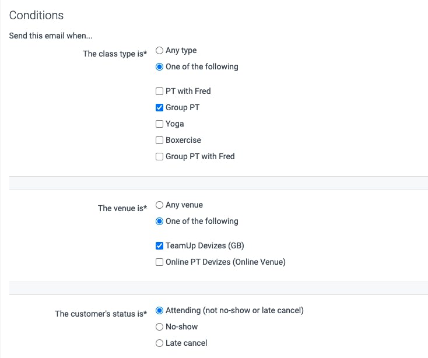Check the 'PT with Fred' checkbox

pos(159,92)
